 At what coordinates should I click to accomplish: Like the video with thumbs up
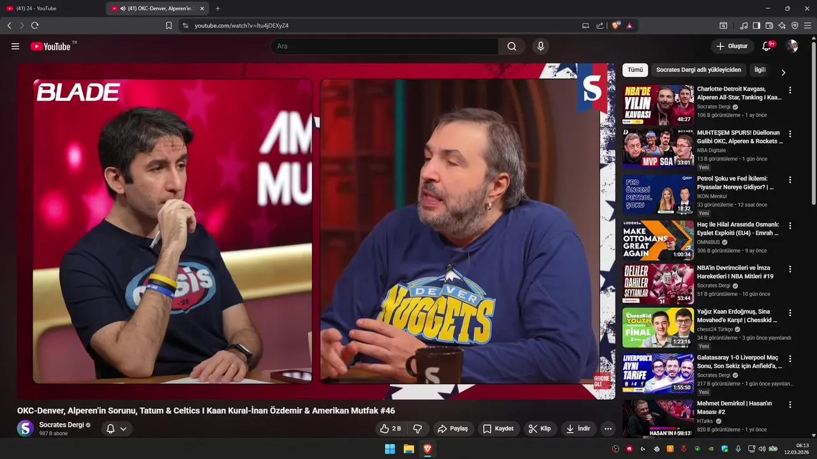click(391, 428)
